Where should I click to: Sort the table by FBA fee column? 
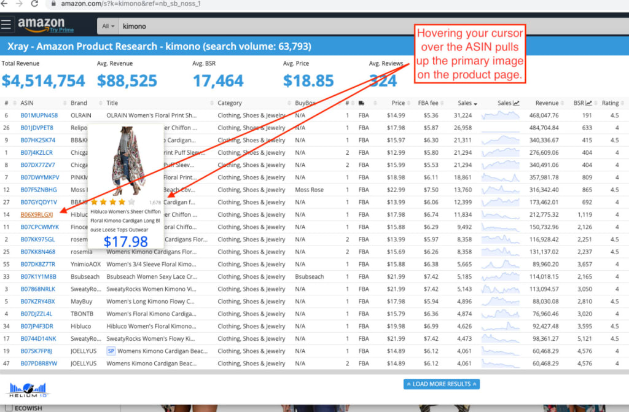[x=428, y=103]
